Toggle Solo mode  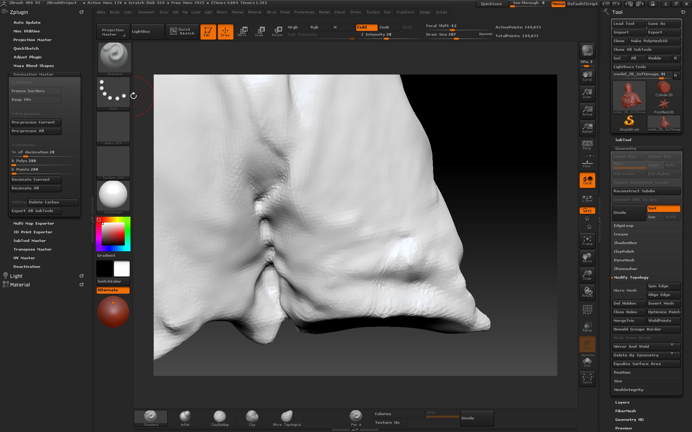587,362
